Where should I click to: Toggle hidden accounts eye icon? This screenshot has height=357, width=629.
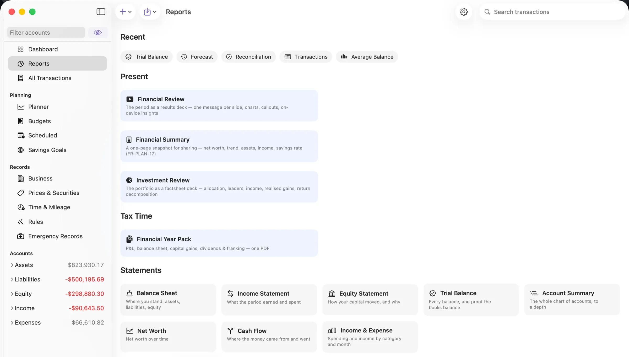pos(98,33)
